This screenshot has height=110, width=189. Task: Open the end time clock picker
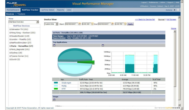pyautogui.click(x=125, y=24)
